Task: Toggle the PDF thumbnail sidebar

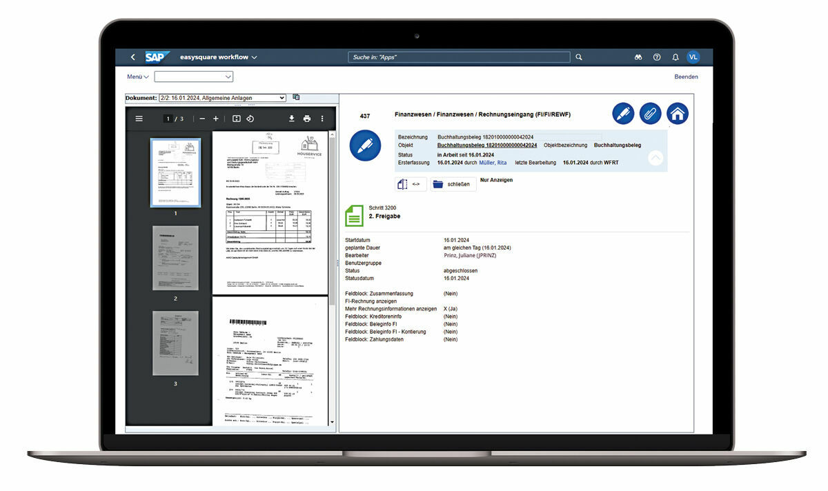Action: point(139,119)
